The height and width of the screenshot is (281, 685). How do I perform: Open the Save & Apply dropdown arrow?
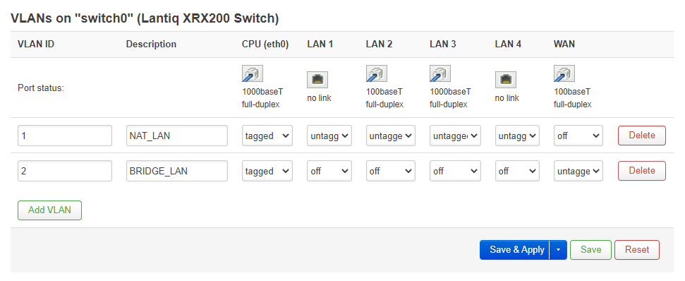pyautogui.click(x=558, y=250)
